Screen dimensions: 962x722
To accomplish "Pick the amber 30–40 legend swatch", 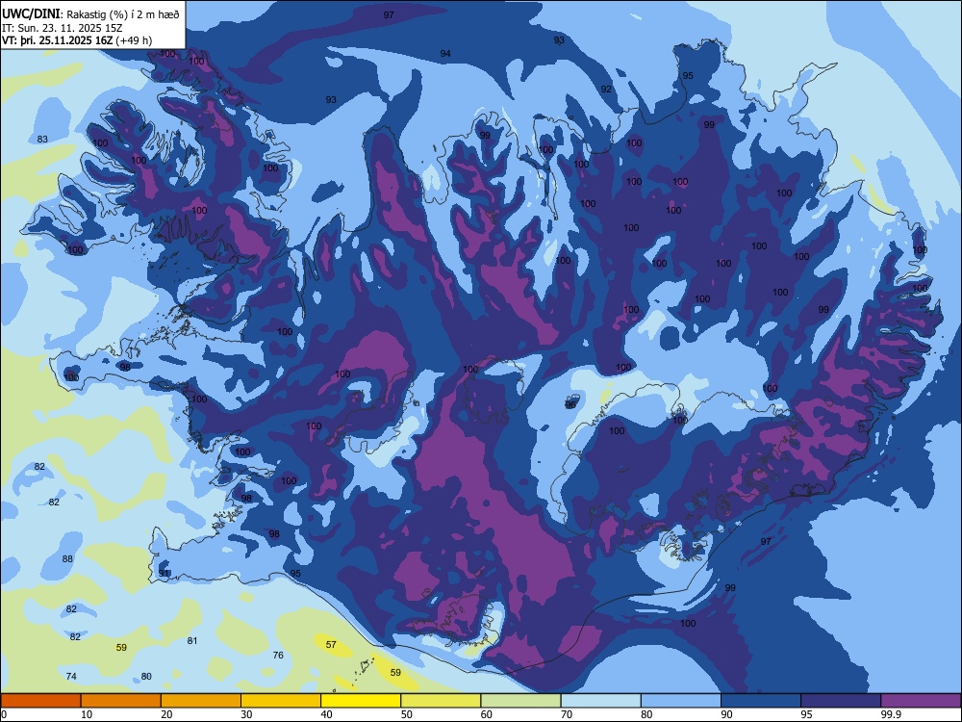I will point(281,701).
